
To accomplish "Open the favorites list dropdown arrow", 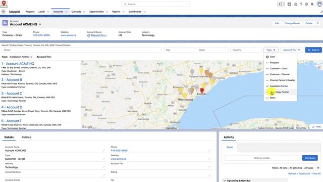I will click(x=283, y=4).
